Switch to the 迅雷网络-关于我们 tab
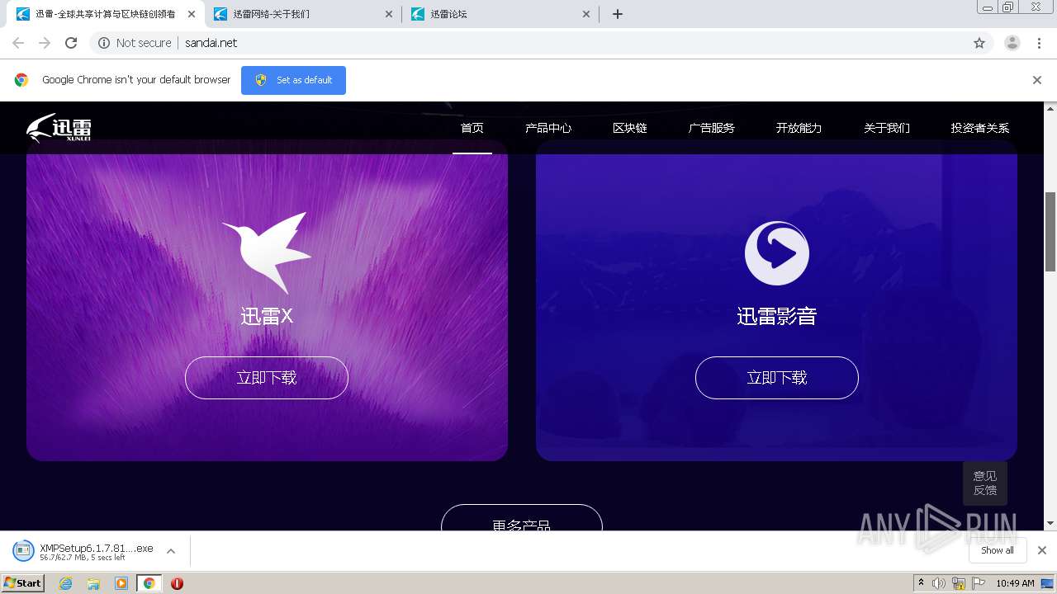 click(301, 14)
